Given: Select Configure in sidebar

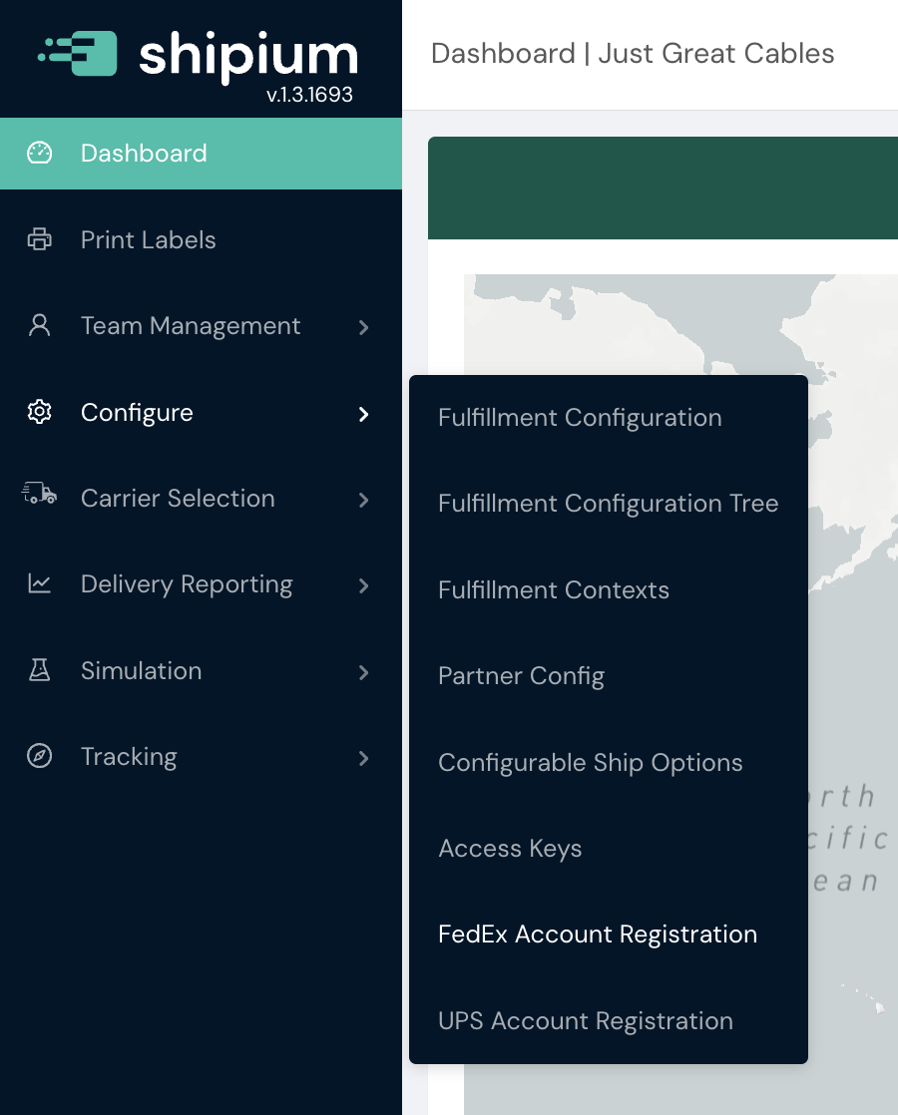Looking at the screenshot, I should (x=201, y=413).
